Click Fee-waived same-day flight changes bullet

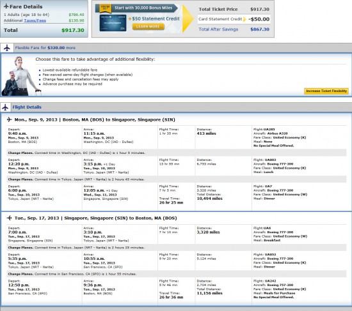(x=88, y=75)
